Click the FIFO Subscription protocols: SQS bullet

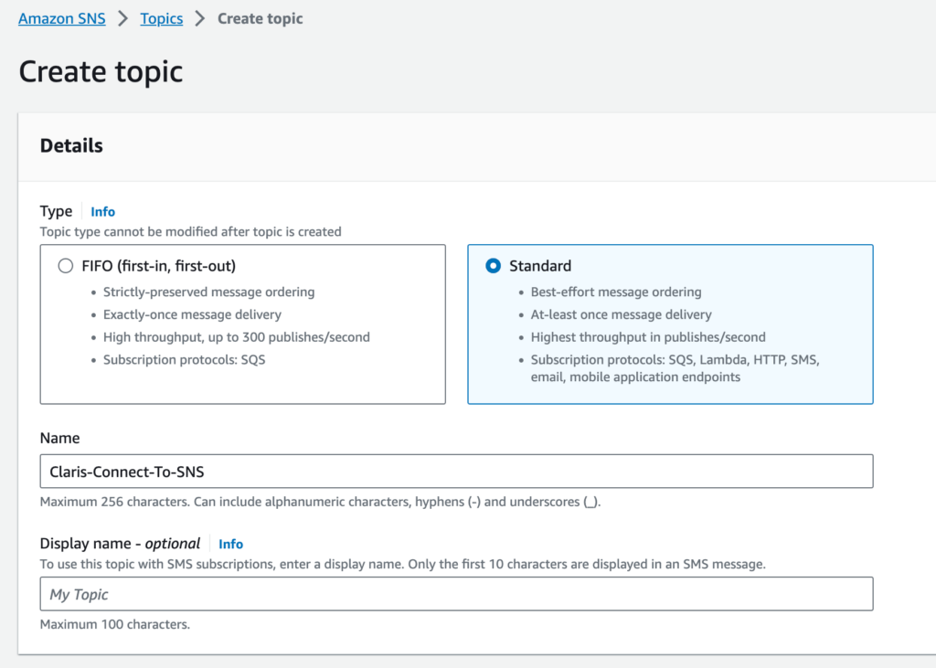click(184, 359)
